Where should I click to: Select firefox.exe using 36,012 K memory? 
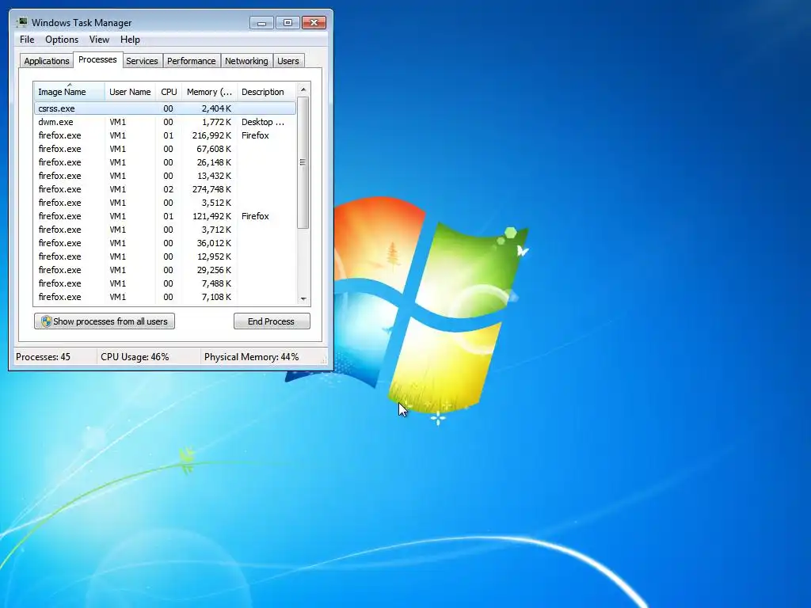(165, 243)
